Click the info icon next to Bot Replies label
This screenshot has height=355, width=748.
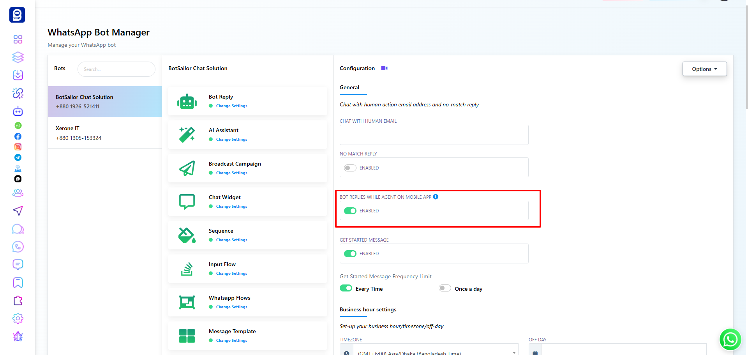tap(436, 197)
